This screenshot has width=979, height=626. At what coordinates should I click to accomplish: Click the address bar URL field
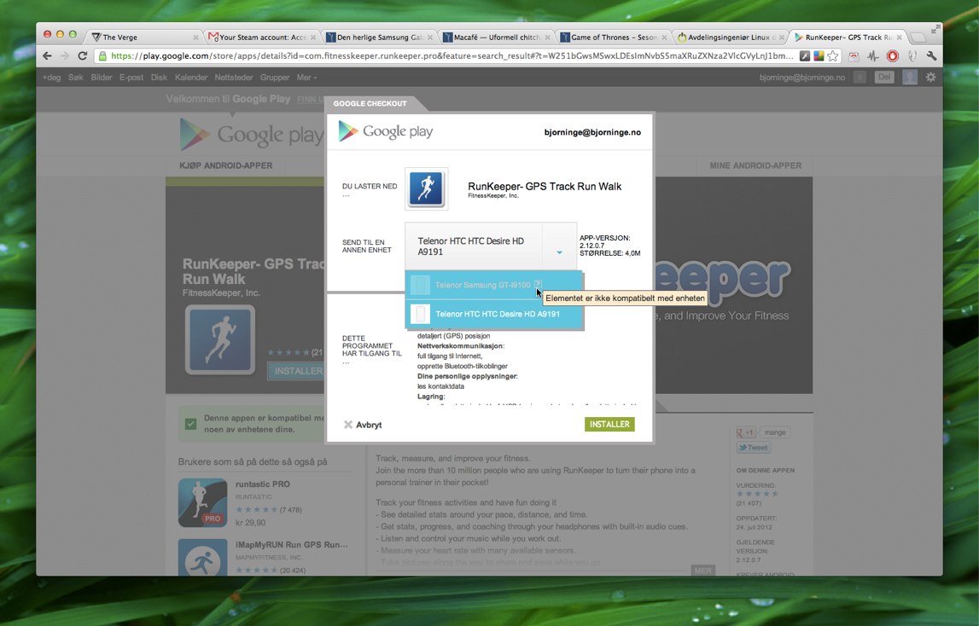click(452, 56)
